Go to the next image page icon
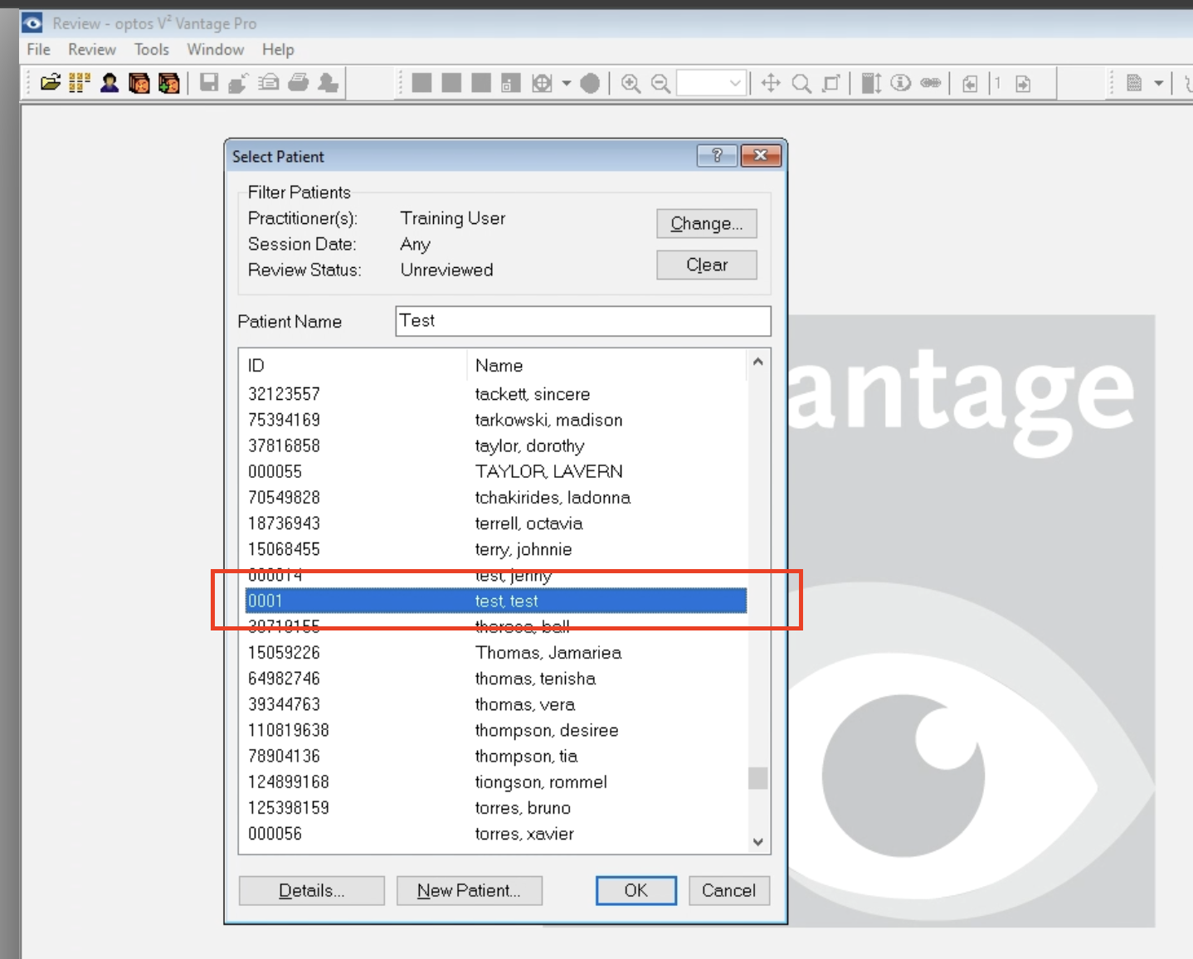This screenshot has width=1193, height=959. [1023, 83]
